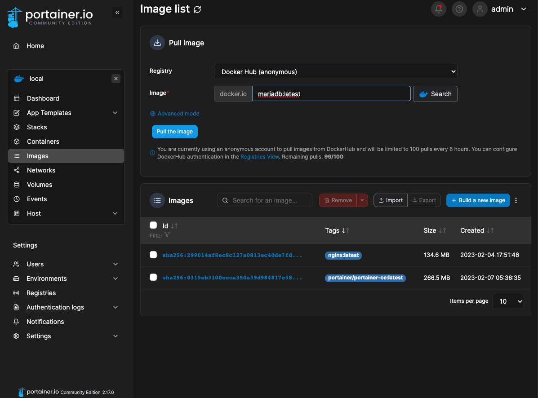Click the Pull the image button

(x=175, y=132)
